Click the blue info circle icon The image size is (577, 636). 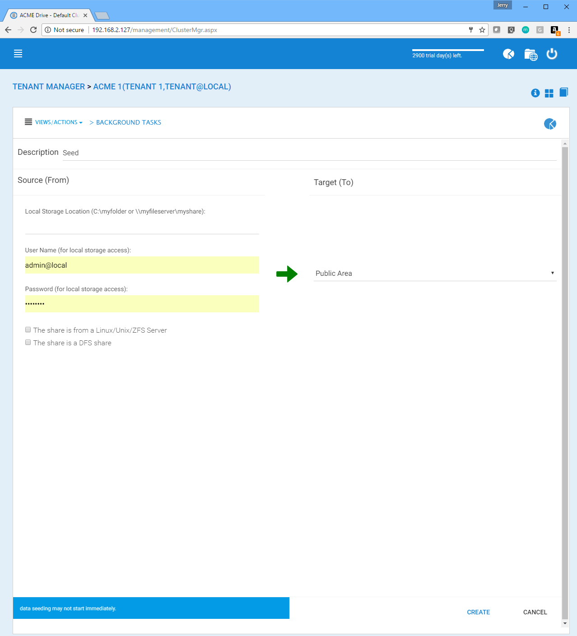535,93
